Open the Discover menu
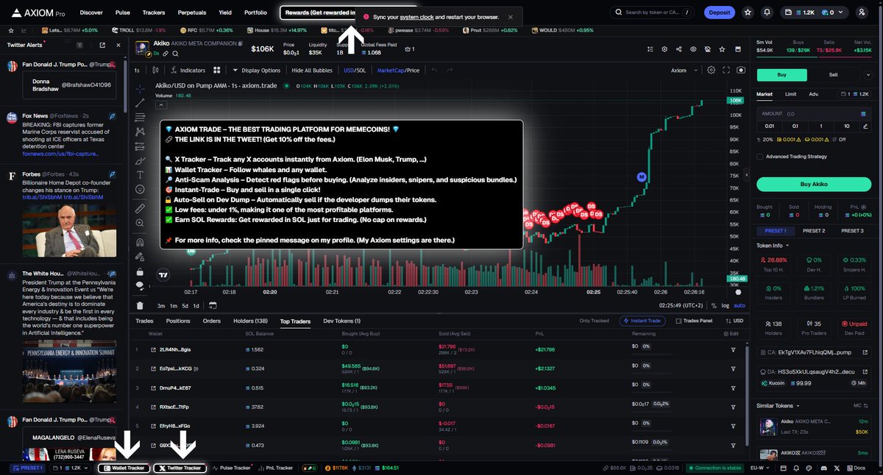The image size is (883, 475). [91, 12]
